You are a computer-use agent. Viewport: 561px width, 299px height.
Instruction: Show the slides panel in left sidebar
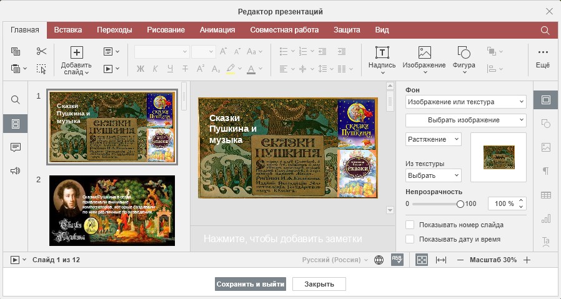coord(16,124)
